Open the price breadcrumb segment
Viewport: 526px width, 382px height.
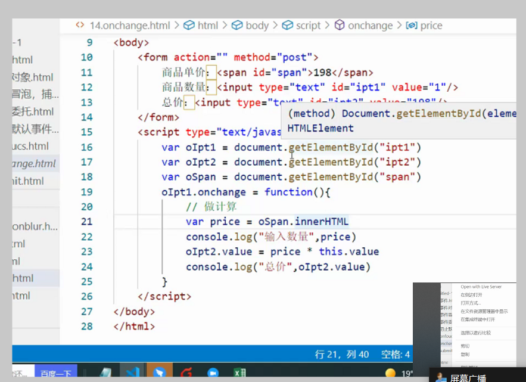pyautogui.click(x=431, y=26)
